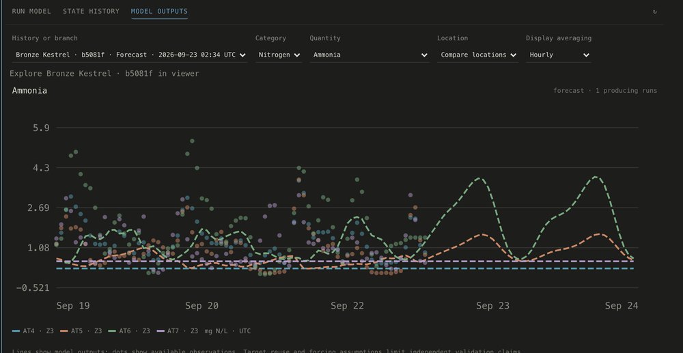
Task: Open the History or branch dropdown
Action: coord(130,55)
